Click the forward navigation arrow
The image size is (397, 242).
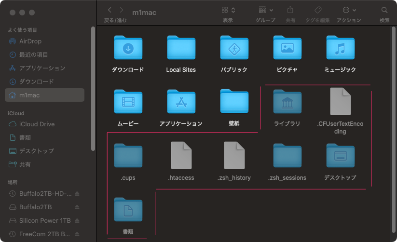pyautogui.click(x=121, y=10)
